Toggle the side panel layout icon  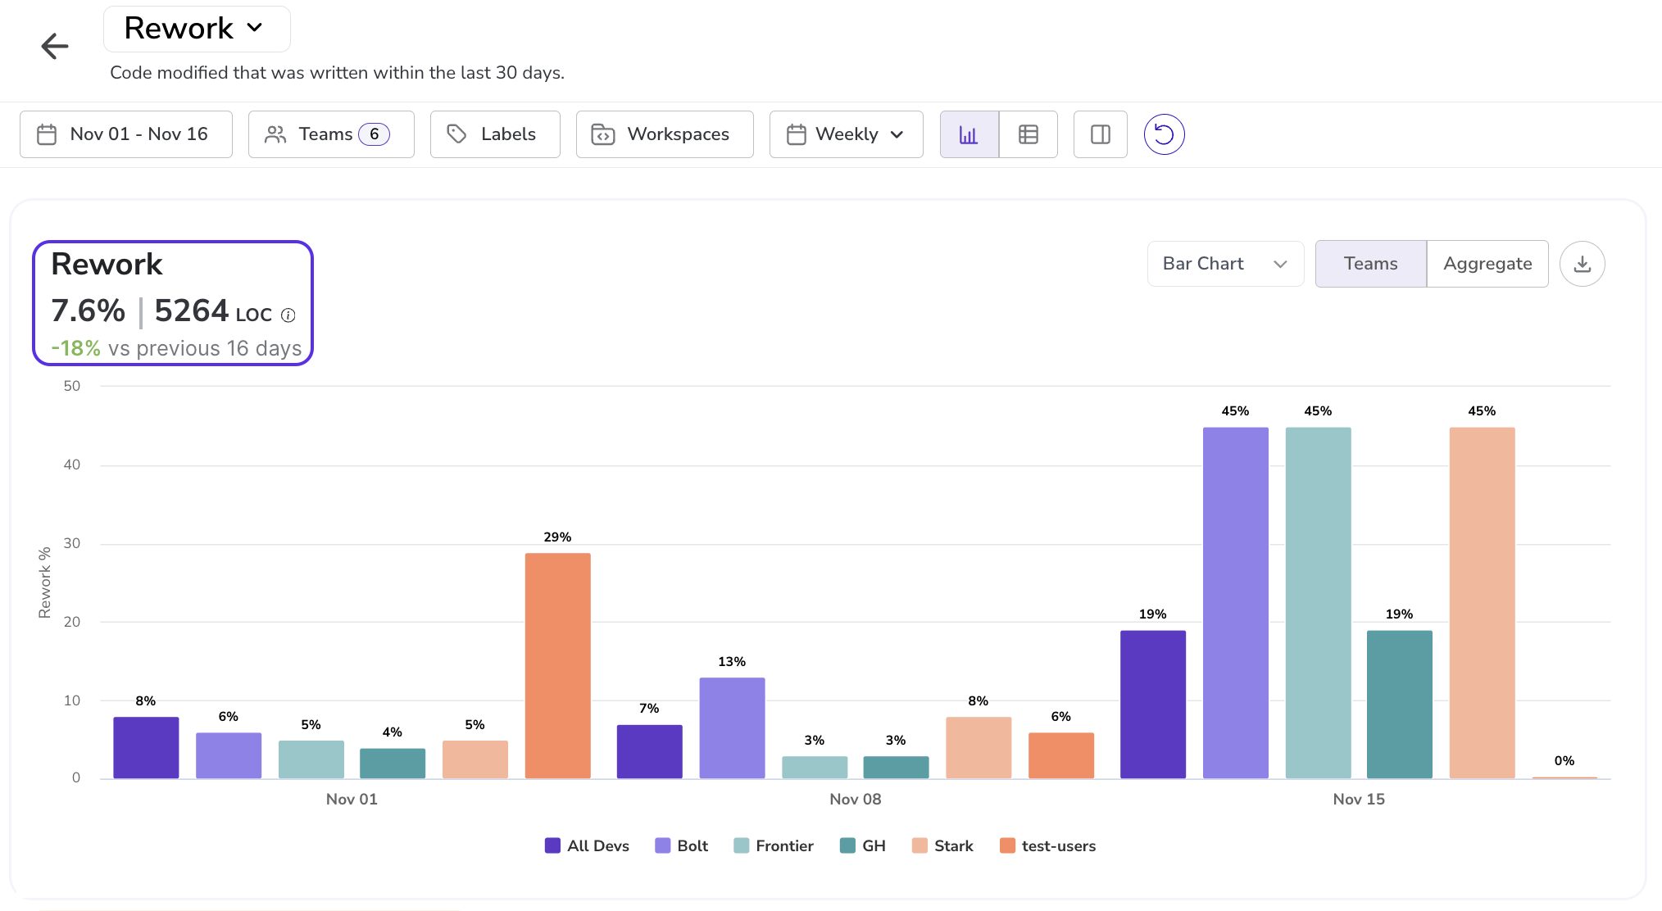pyautogui.click(x=1100, y=134)
